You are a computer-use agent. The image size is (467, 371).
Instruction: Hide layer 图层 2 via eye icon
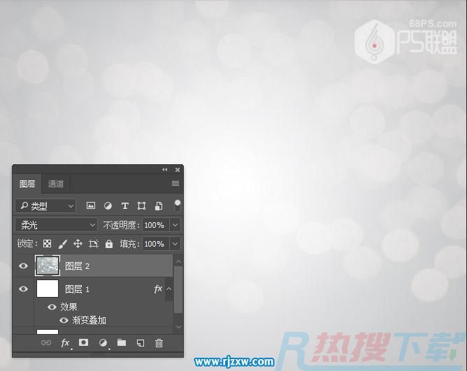23,265
